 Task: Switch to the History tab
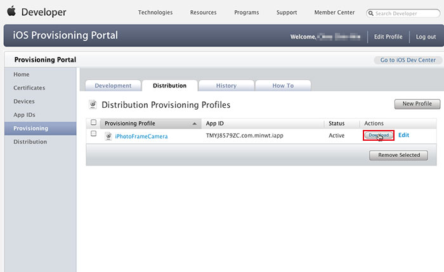[226, 86]
